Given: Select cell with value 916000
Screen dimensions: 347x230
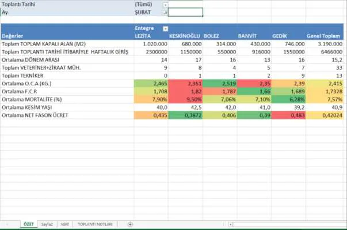Looking at the screenshot, I should (x=254, y=52).
